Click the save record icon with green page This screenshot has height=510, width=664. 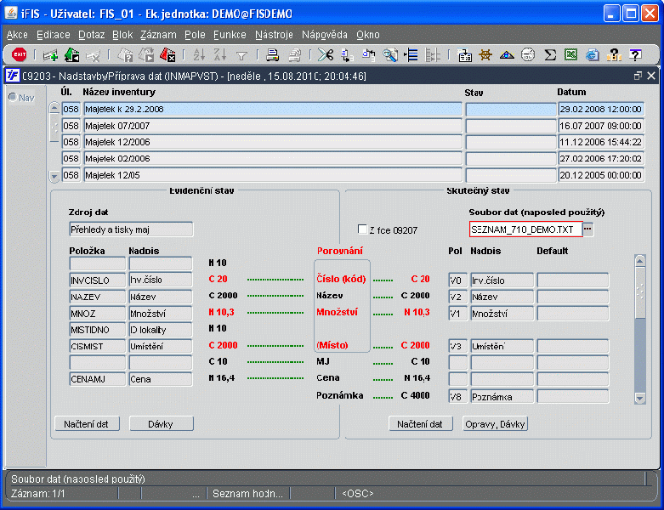pyautogui.click(x=72, y=55)
